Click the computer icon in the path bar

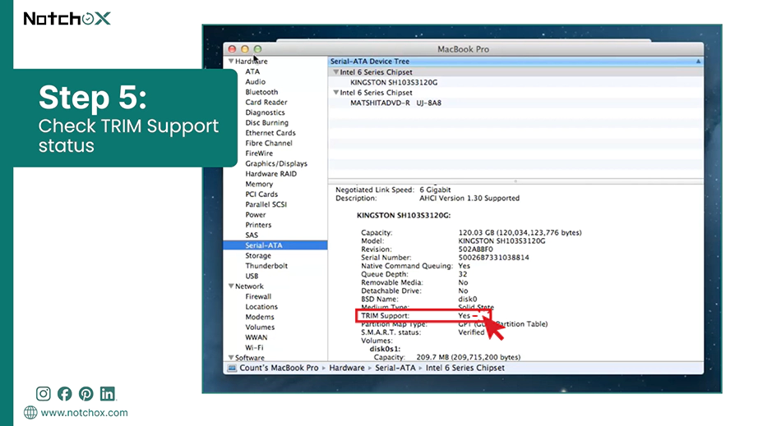coord(232,368)
